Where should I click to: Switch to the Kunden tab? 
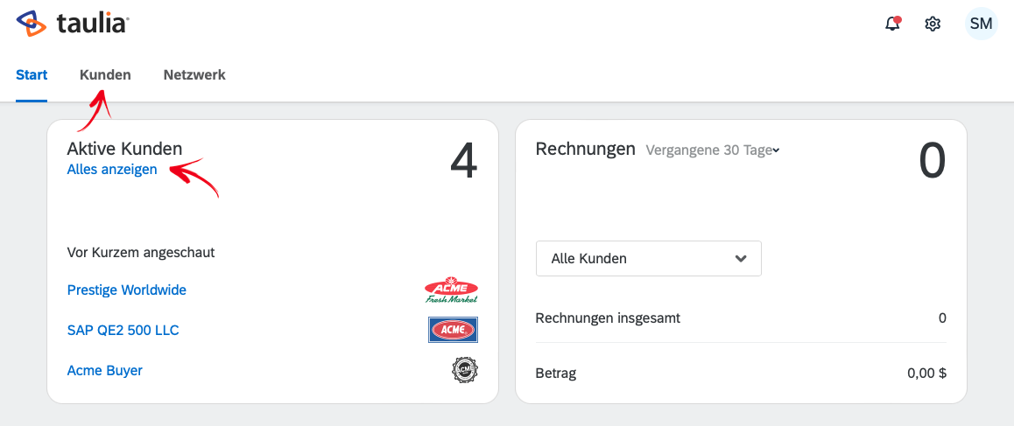(105, 75)
